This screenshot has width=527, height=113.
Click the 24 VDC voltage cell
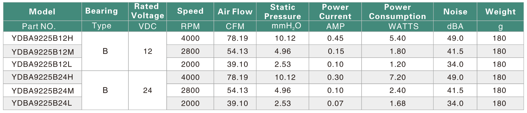click(148, 90)
